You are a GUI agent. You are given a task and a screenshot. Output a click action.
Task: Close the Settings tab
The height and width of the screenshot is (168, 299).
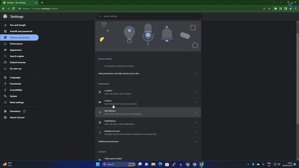pyautogui.click(x=36, y=3)
